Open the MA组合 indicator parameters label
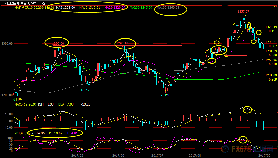This screenshot has height=158, width=278. [x=34, y=8]
